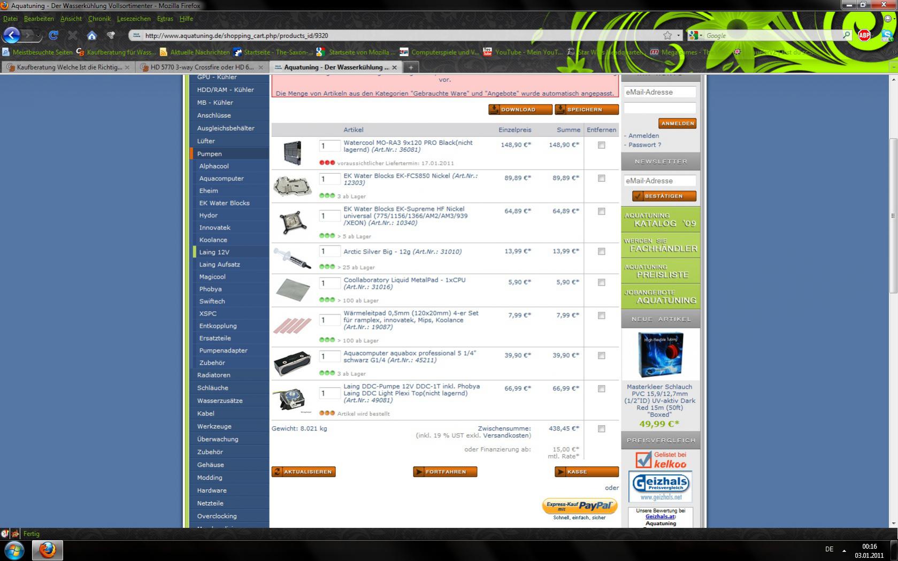Click the Geizhals Preisvergleich logo
The image size is (898, 561).
click(660, 486)
